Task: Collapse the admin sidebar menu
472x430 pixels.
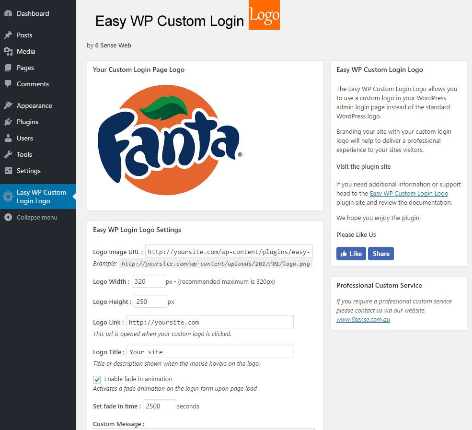Action: (31, 218)
